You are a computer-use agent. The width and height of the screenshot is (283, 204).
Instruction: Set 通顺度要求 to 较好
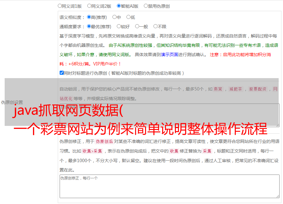point(119,26)
